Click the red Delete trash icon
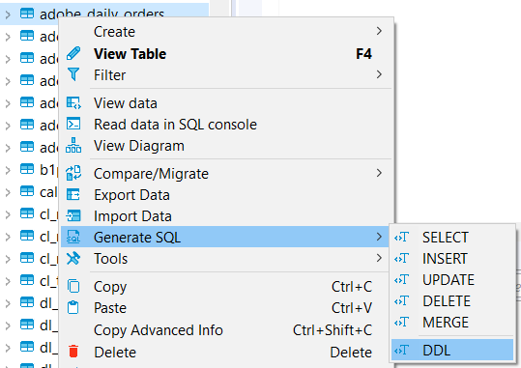 pos(73,352)
